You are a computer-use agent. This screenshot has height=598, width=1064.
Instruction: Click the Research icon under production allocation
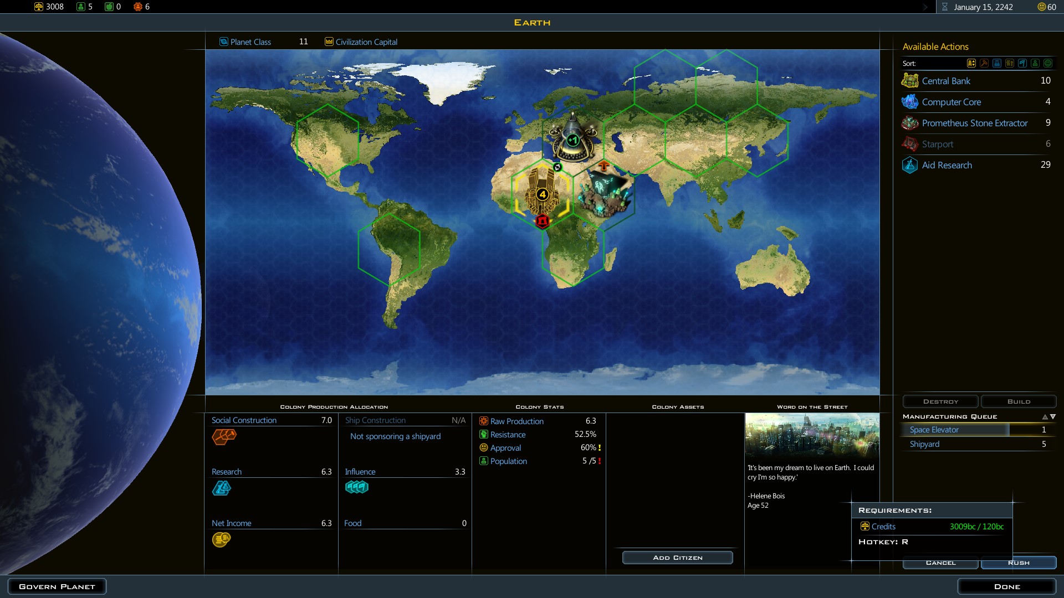click(x=222, y=488)
